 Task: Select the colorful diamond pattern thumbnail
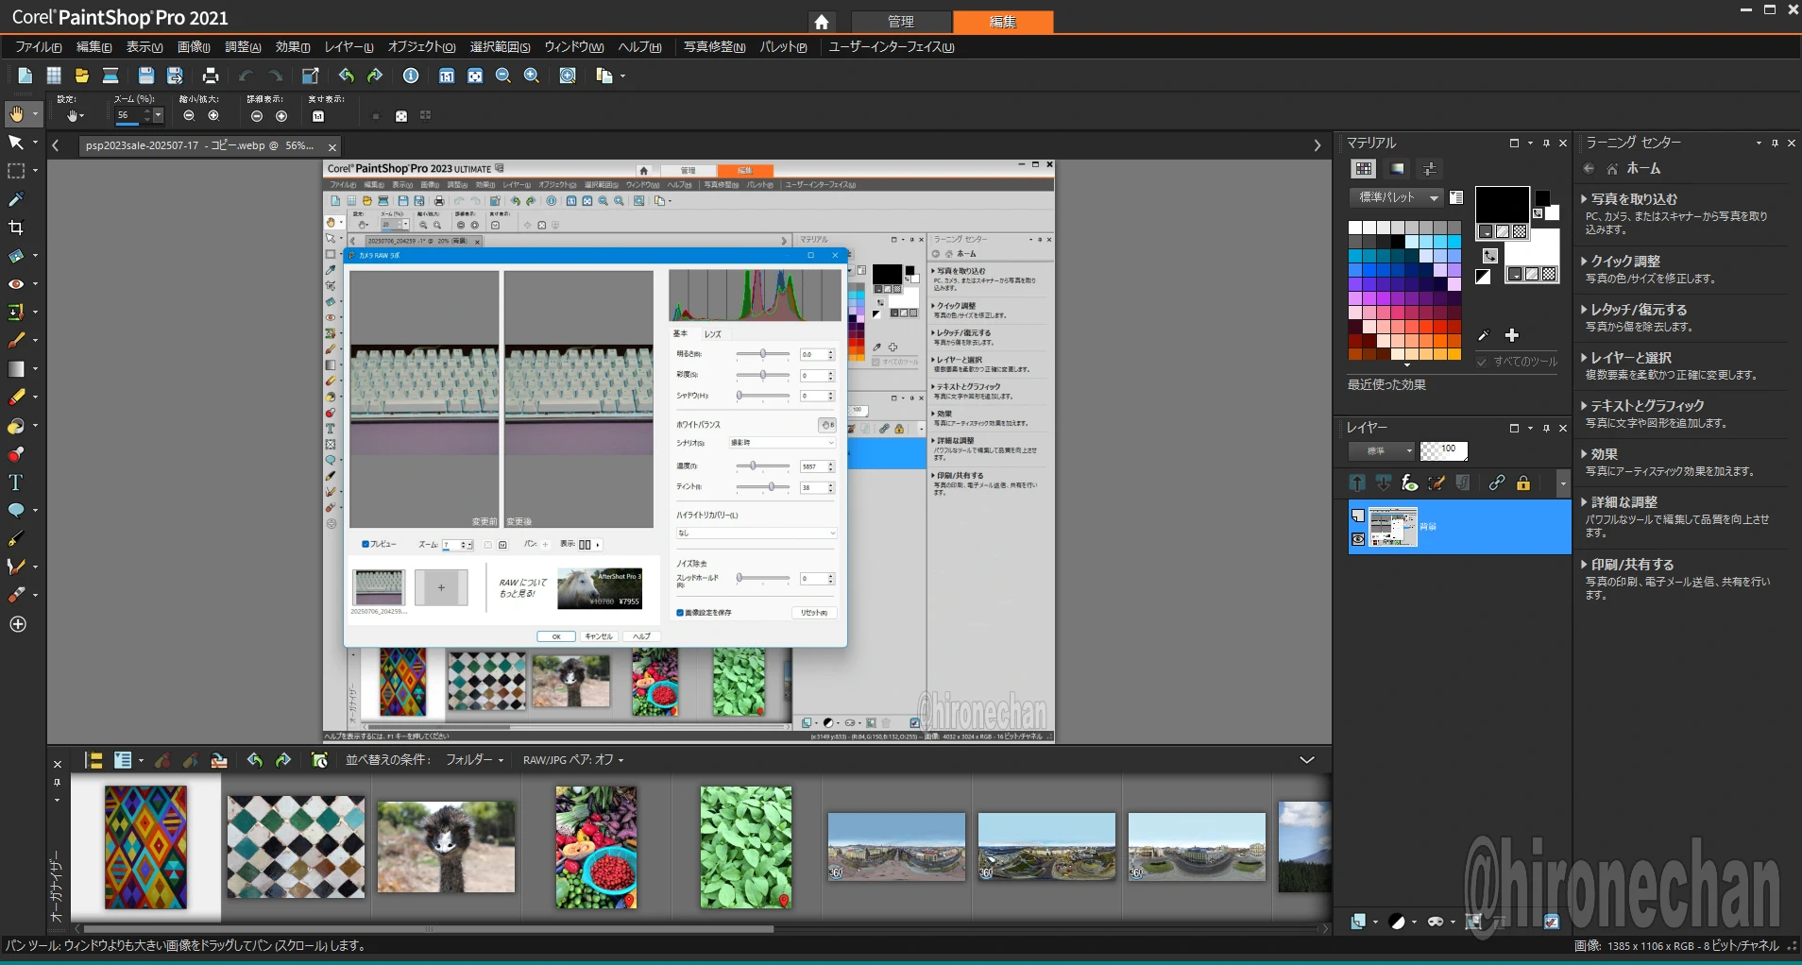145,847
